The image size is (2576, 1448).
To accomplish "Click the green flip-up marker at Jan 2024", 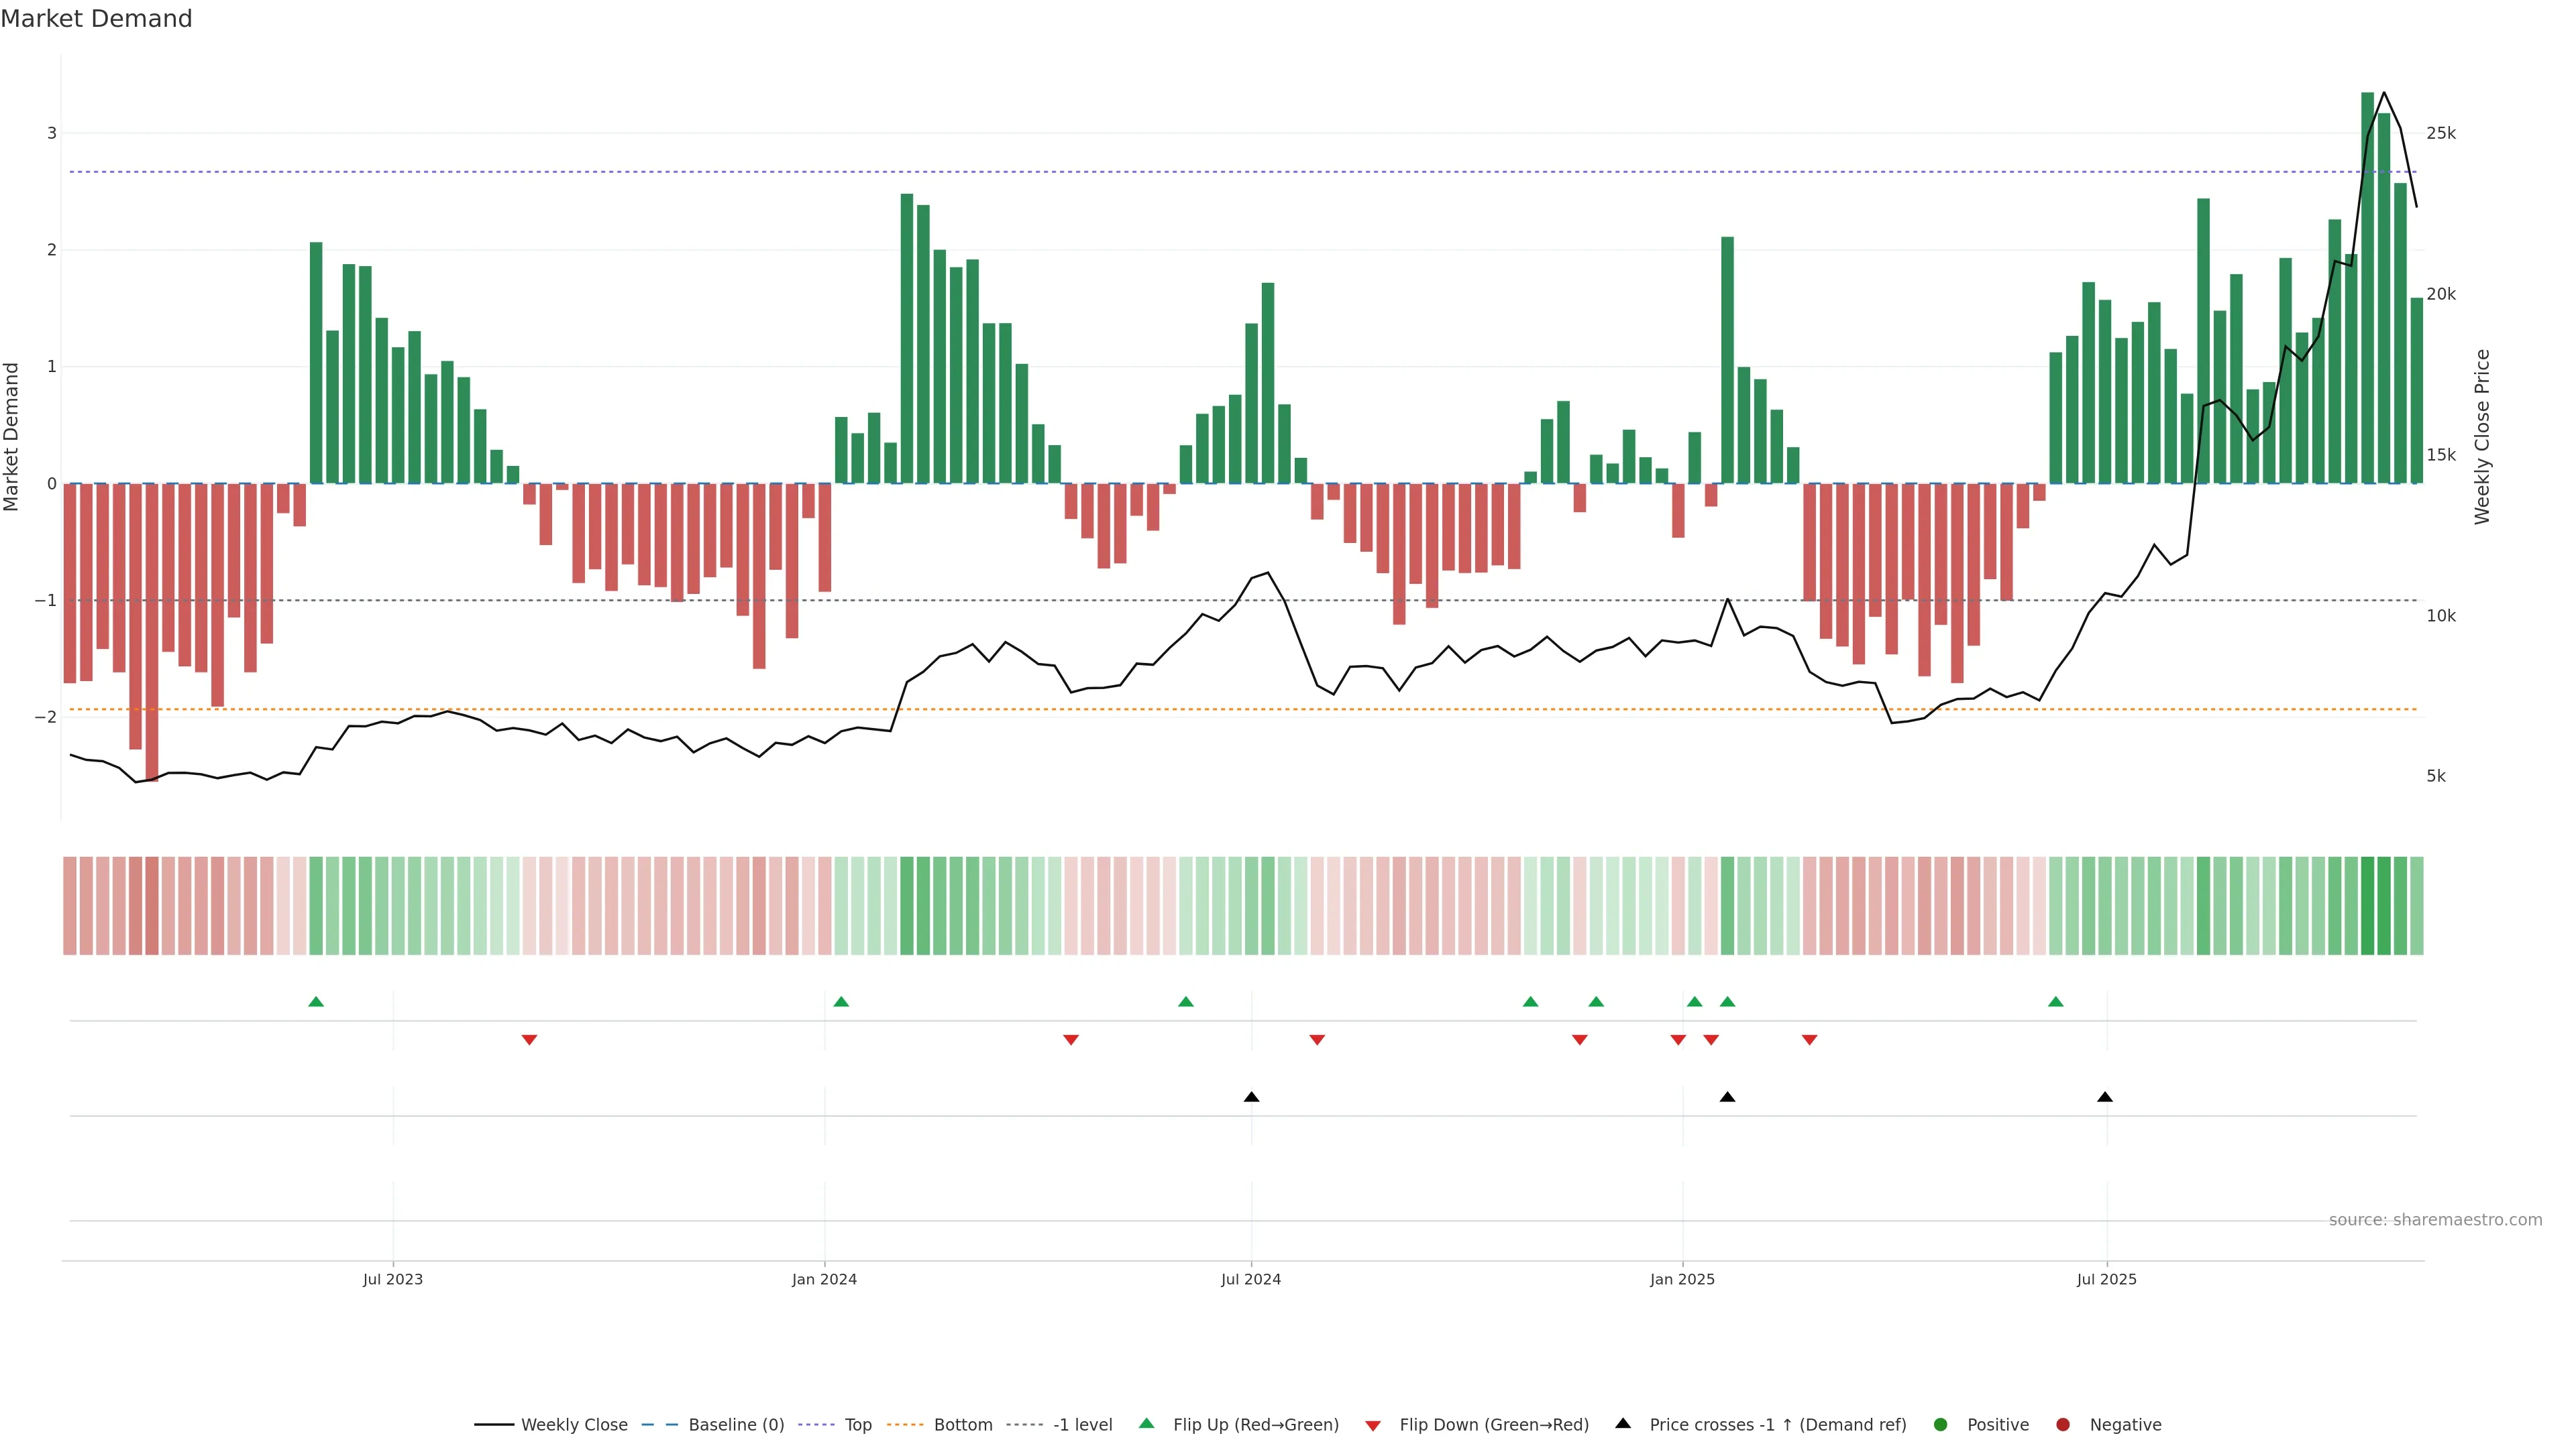I will (841, 1002).
